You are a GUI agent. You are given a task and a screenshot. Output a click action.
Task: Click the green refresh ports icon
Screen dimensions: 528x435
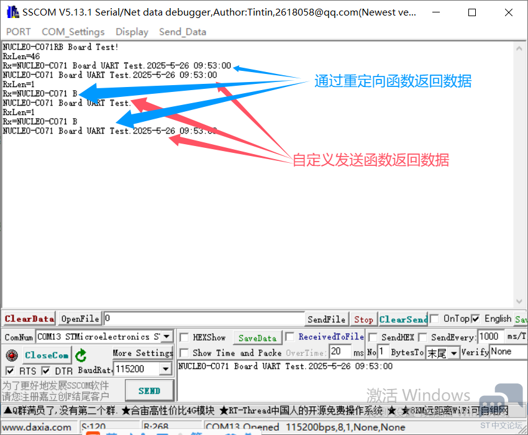(x=81, y=355)
